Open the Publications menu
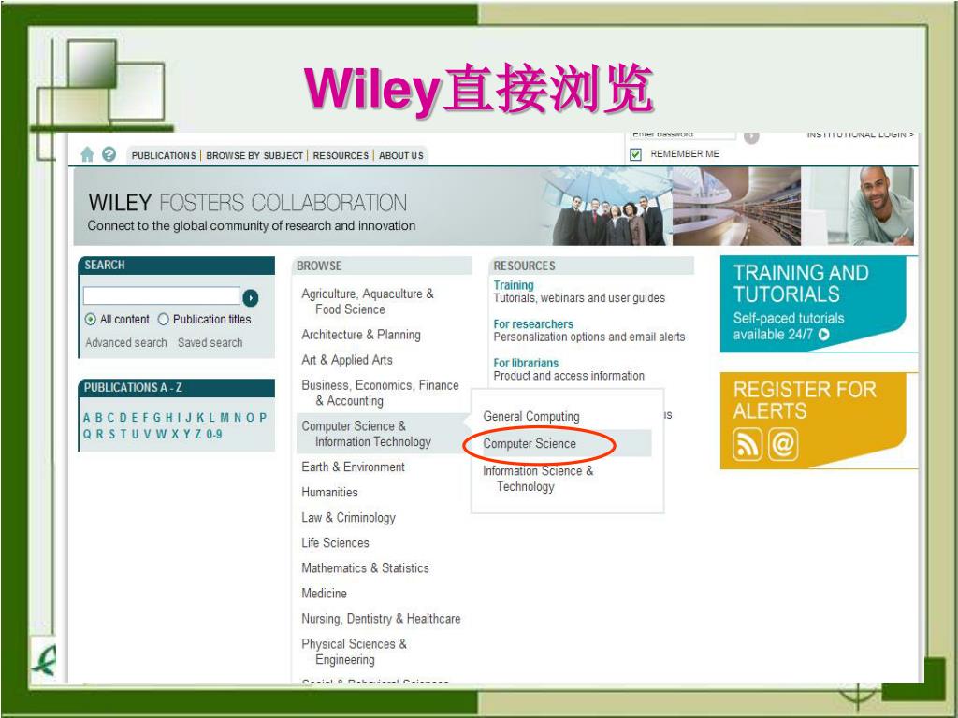This screenshot has height=718, width=958. (x=164, y=156)
